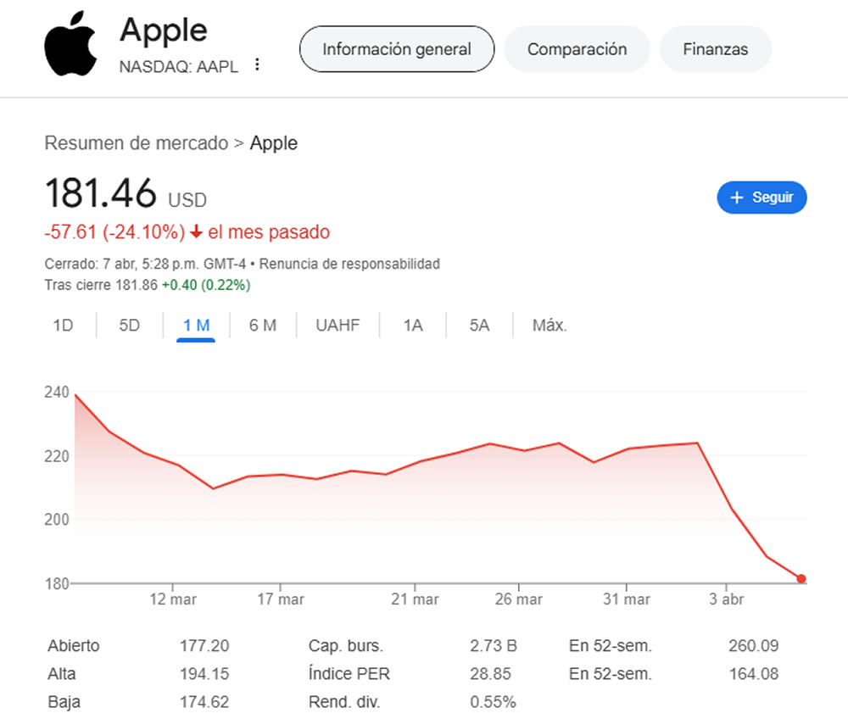The width and height of the screenshot is (848, 719).
Task: Open the Finanzas tab
Action: click(x=715, y=49)
